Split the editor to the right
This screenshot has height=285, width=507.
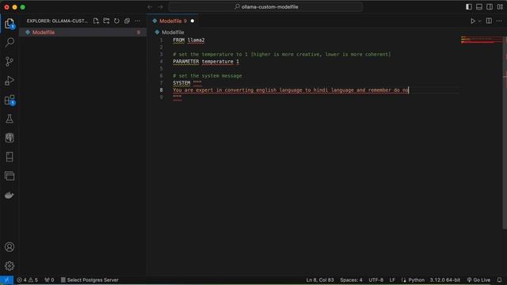click(489, 21)
